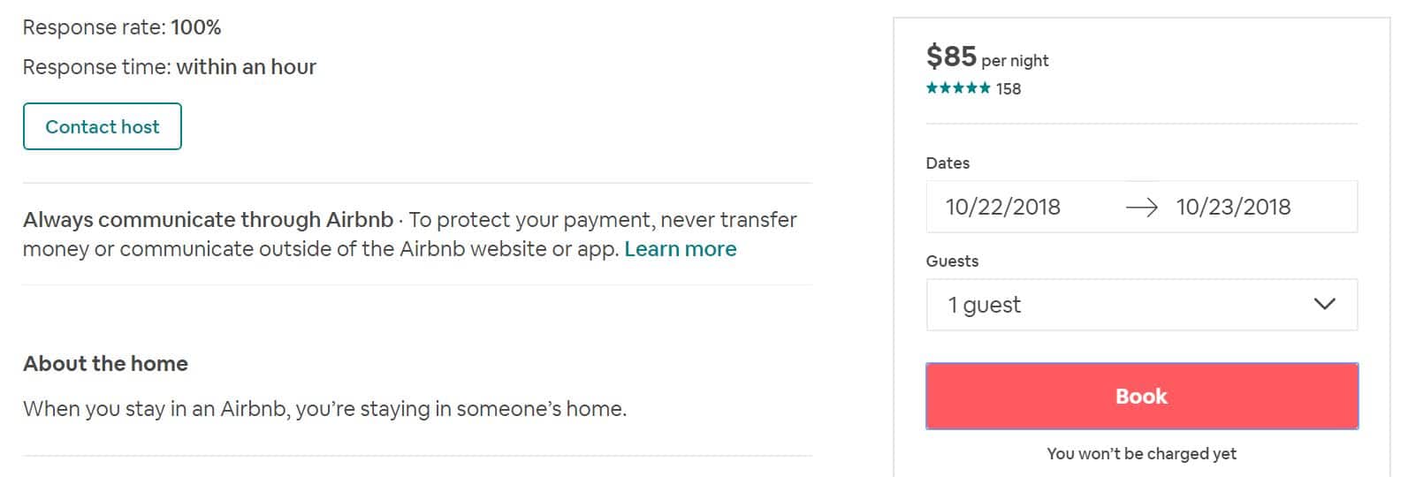Click the Response rate 100% text
Viewport: 1408px width, 477px height.
tap(122, 27)
